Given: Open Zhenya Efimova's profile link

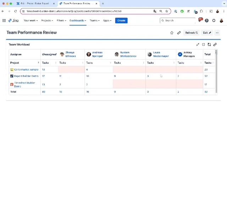Looking at the screenshot, I should [71, 54].
